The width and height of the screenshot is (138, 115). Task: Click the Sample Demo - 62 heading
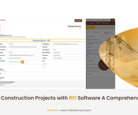point(41,41)
